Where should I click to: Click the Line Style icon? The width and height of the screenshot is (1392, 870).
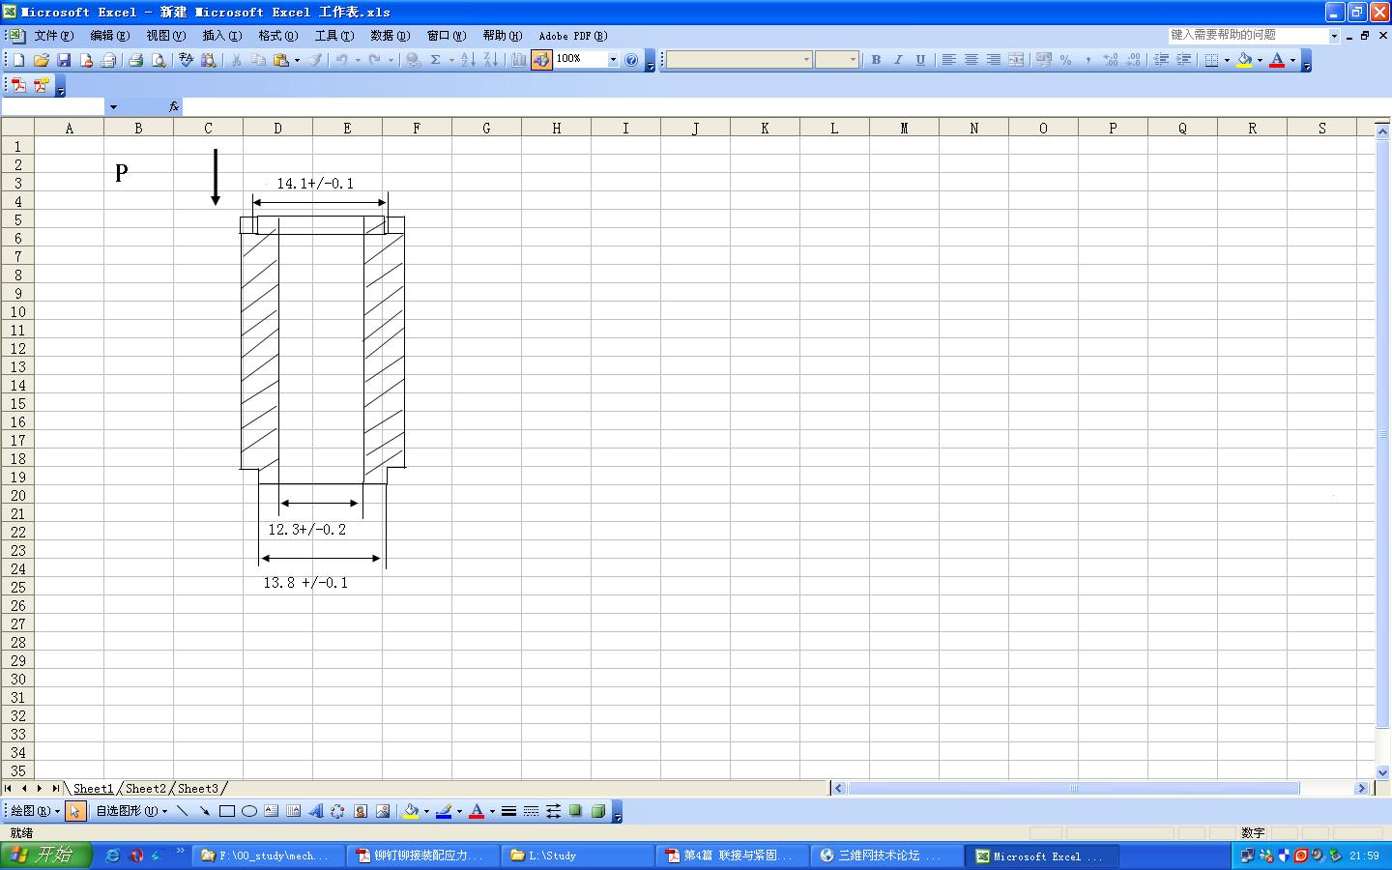tap(508, 811)
